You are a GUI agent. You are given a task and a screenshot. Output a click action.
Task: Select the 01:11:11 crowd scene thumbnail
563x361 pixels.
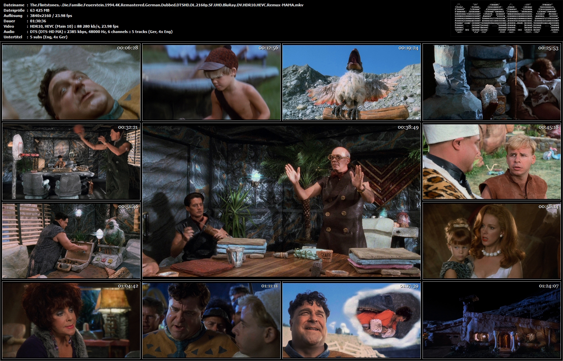coord(211,320)
